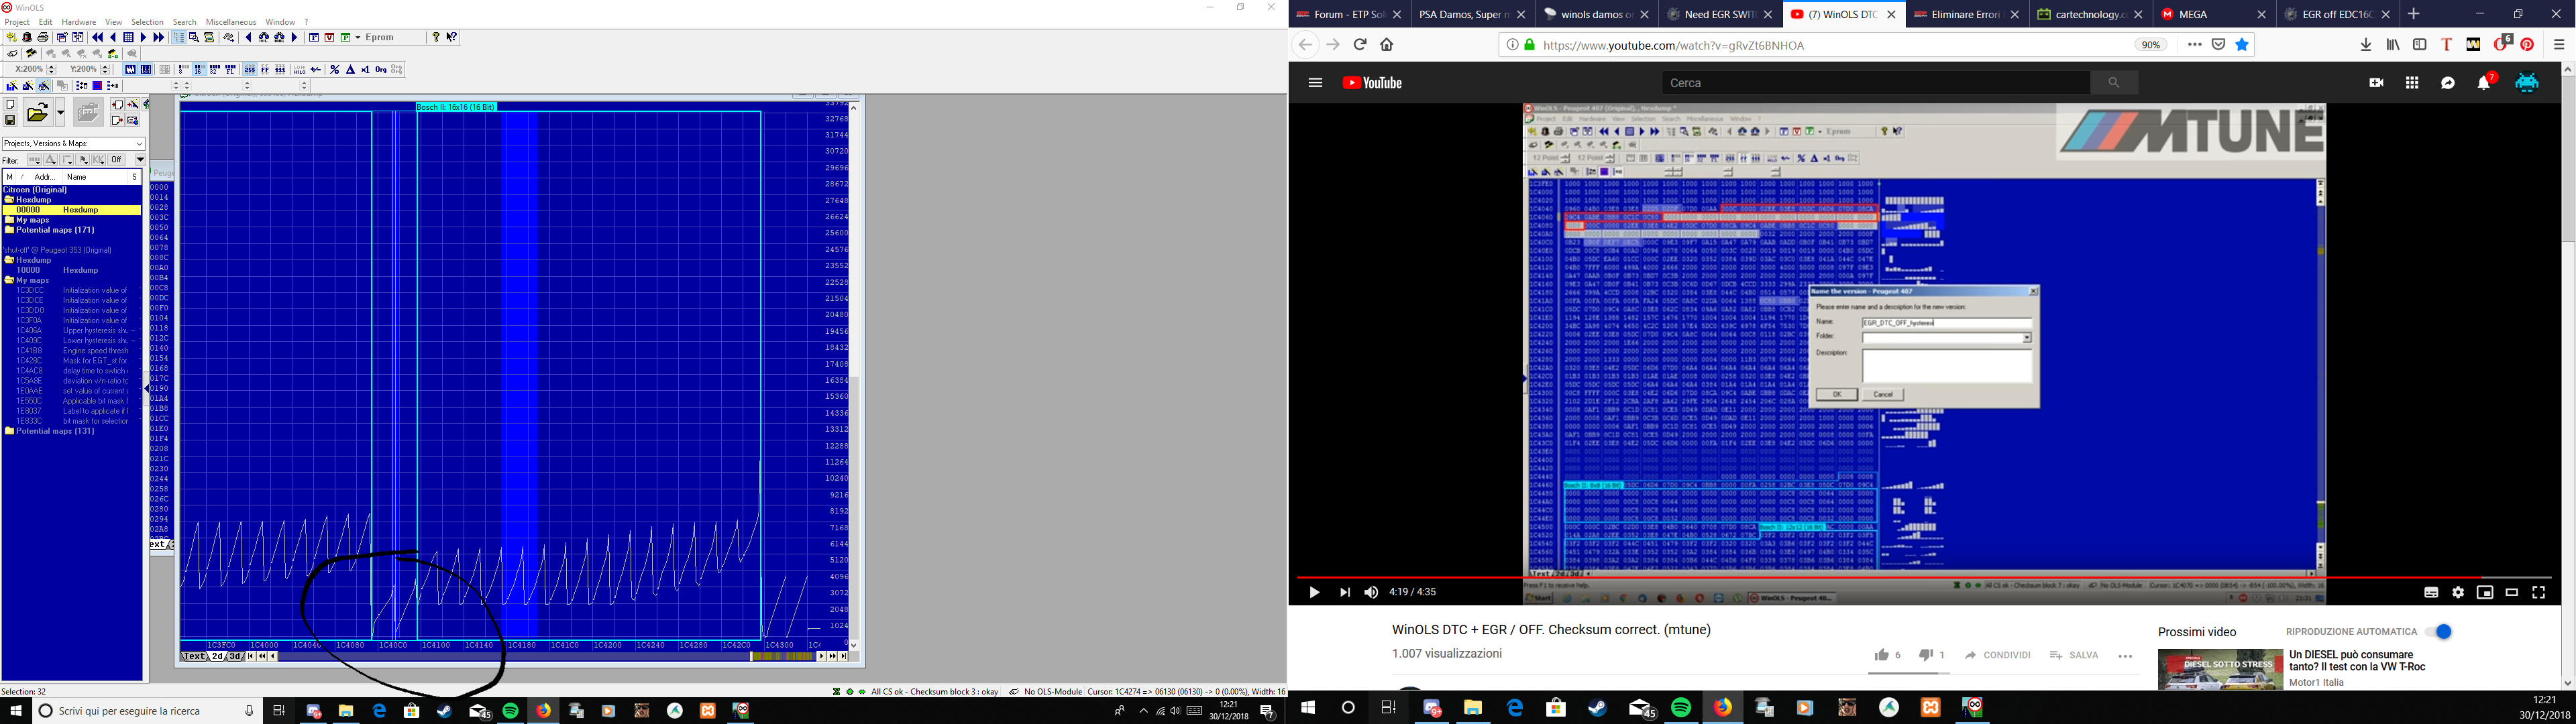Screen dimensions: 2576x724
Task: Click the delta triangle difference icon
Action: (x=351, y=70)
